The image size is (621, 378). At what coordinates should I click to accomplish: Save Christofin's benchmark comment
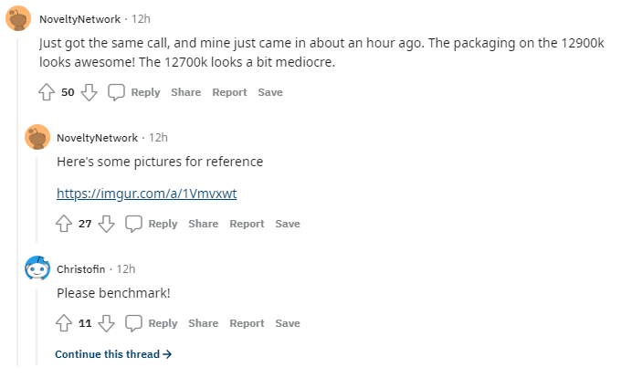point(288,323)
